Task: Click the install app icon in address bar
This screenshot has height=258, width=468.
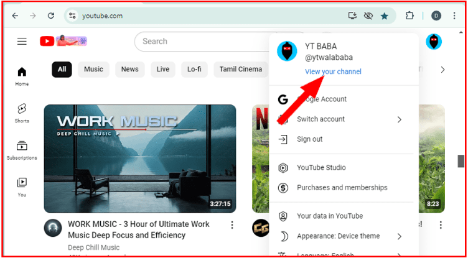Action: [x=352, y=16]
